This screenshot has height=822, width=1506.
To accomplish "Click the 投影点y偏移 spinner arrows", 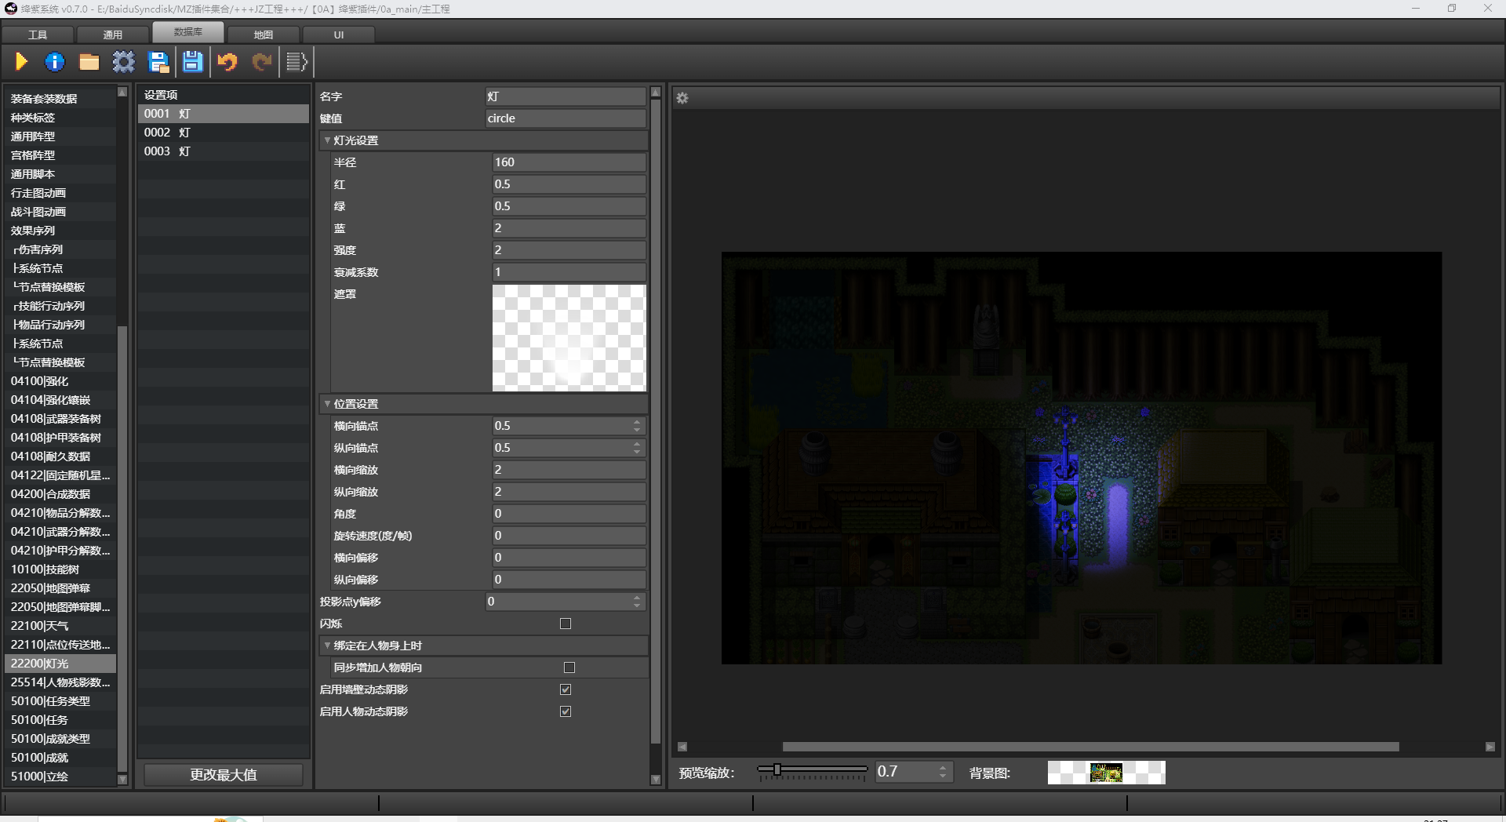I will [x=637, y=602].
